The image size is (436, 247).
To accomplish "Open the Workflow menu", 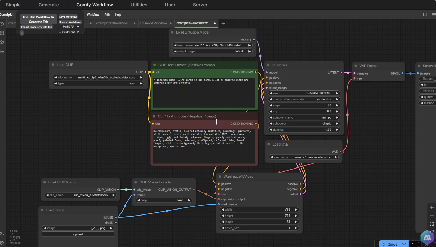I will click(93, 15).
